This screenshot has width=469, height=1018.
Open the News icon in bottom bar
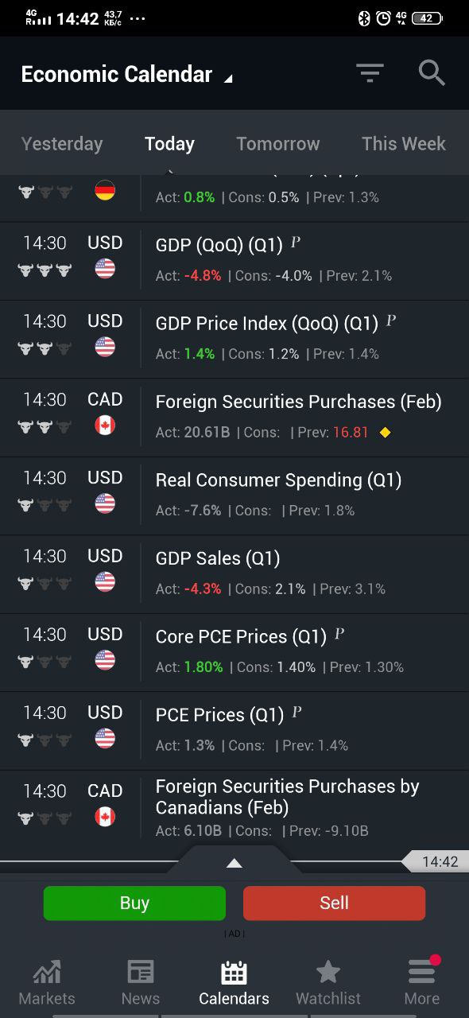141,971
